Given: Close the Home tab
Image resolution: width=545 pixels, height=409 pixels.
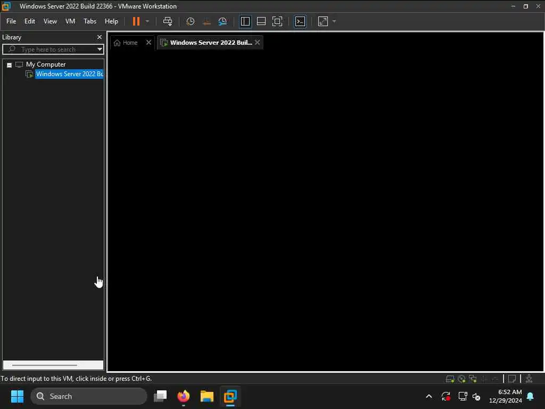Looking at the screenshot, I should [x=149, y=42].
